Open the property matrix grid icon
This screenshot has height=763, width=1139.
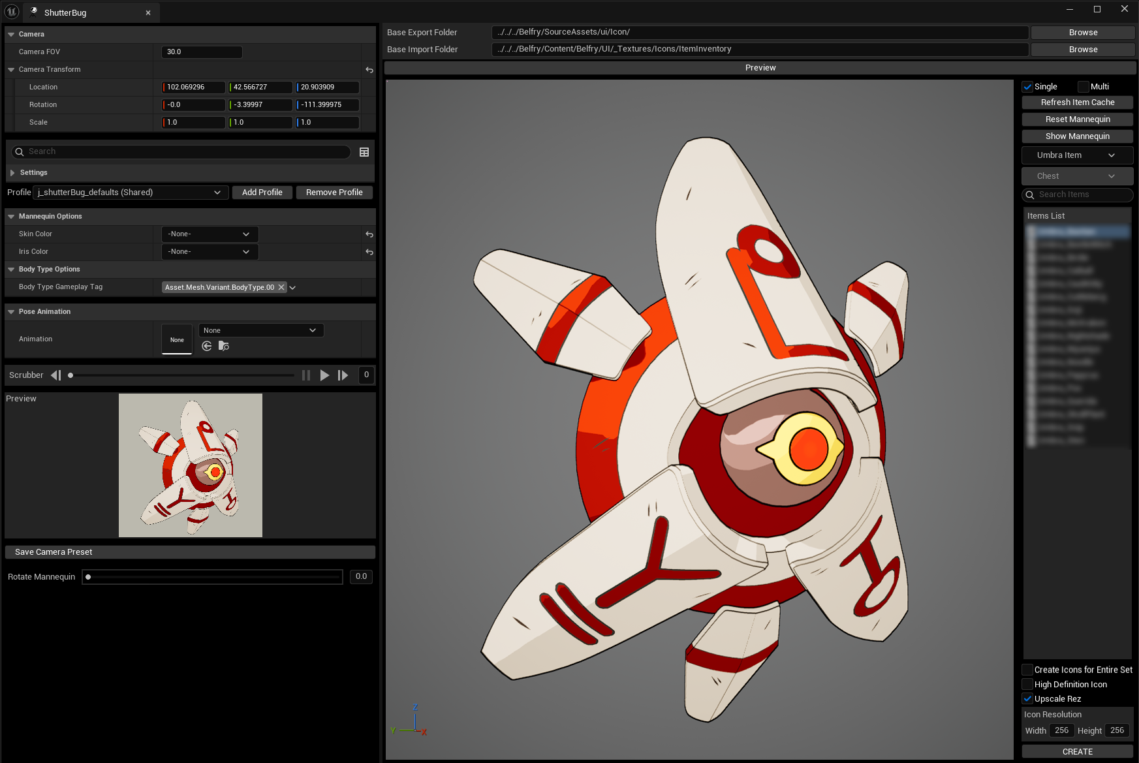[364, 152]
